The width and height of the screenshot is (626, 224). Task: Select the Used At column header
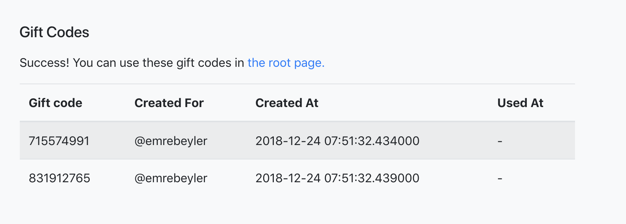coord(520,103)
